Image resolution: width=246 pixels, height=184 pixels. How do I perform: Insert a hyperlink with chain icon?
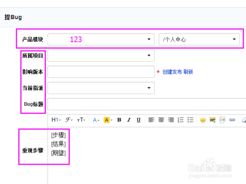[x=232, y=120]
